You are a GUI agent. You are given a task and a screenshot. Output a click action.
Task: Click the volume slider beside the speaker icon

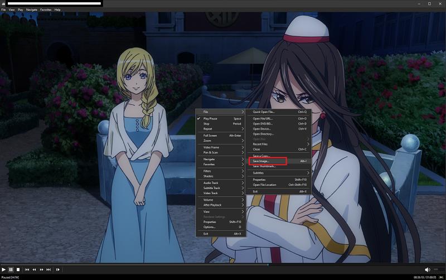tap(439, 269)
